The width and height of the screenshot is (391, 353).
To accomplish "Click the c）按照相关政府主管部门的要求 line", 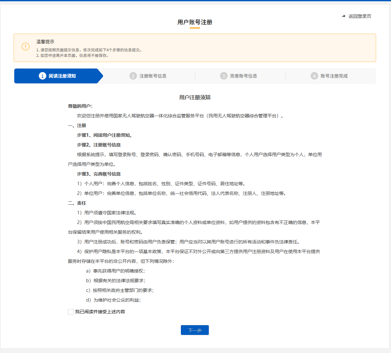I will coord(120,290).
